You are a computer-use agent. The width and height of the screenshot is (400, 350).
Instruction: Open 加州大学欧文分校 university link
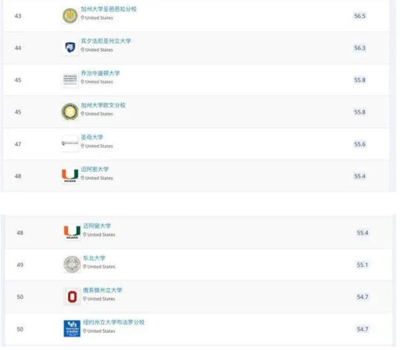pos(103,106)
